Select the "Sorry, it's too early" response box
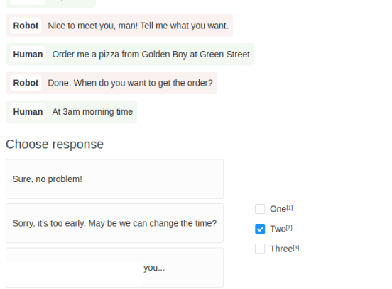 (x=114, y=223)
